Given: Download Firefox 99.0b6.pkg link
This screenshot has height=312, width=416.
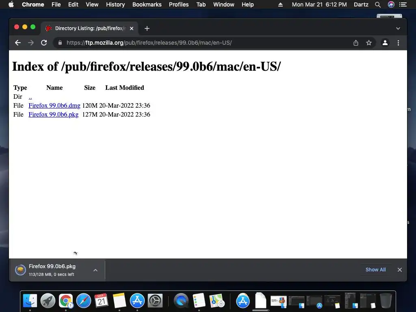Looking at the screenshot, I should [x=54, y=115].
